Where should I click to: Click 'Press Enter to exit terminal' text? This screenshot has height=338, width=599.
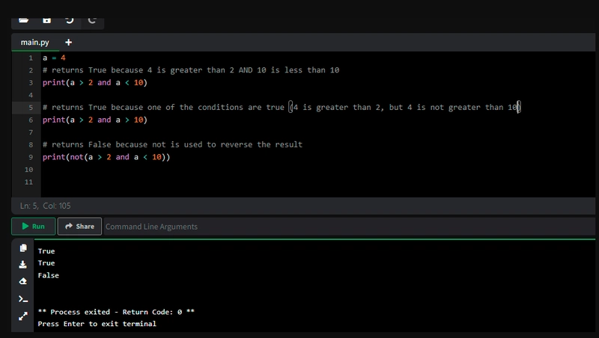point(97,324)
